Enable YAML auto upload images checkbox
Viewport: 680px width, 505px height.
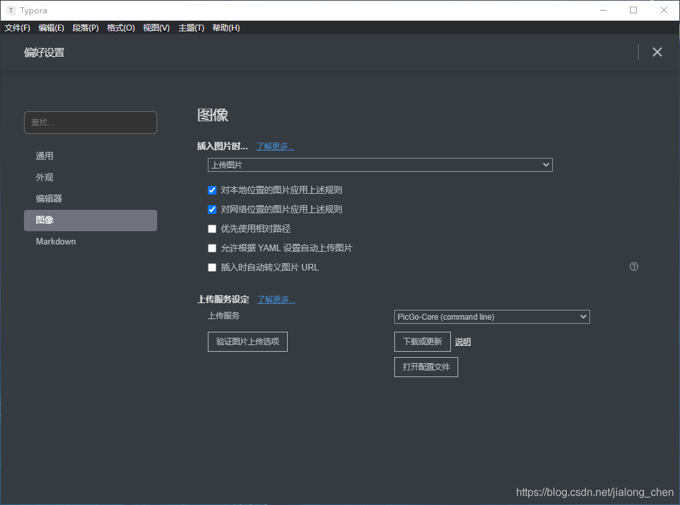point(212,248)
